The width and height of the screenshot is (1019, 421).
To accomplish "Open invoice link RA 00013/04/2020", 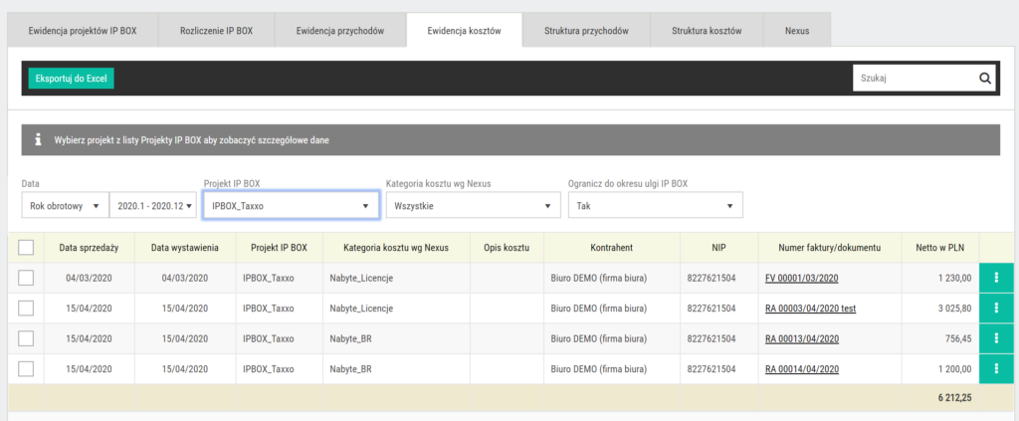I will (x=802, y=338).
